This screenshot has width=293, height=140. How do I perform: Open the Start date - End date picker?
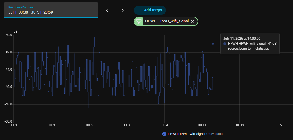[51, 10]
